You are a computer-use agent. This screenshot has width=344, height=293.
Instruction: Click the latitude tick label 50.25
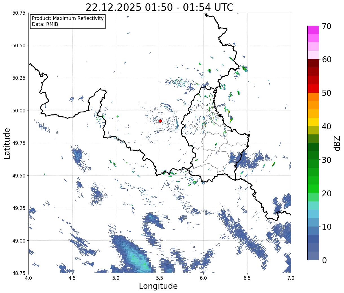[x=19, y=78]
